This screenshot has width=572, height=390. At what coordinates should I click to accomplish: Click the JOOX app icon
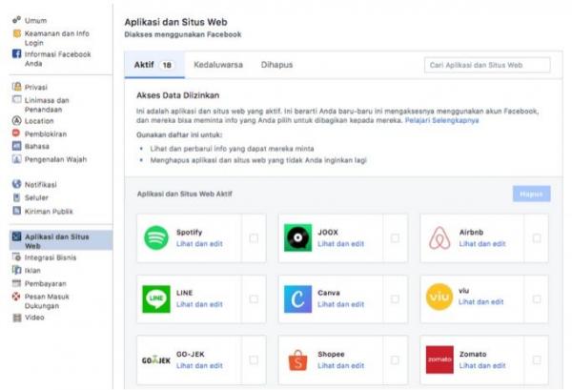tap(298, 238)
